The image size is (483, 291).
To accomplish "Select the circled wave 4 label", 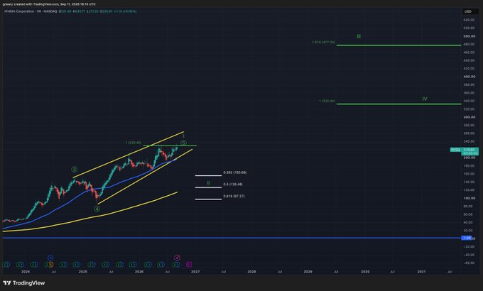I will click(97, 209).
